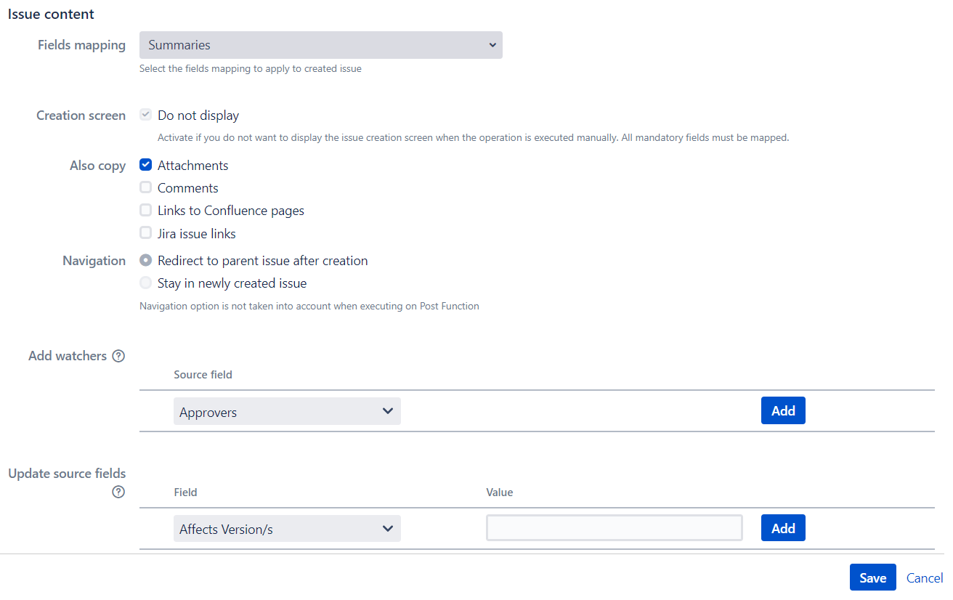Check the Jira issue links option
This screenshot has width=953, height=600.
145,233
